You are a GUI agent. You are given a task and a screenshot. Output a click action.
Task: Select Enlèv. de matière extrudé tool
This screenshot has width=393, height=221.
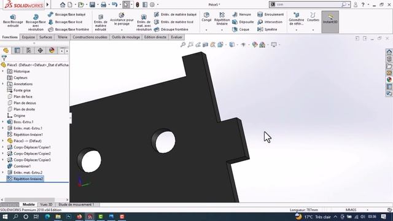pos(101,23)
